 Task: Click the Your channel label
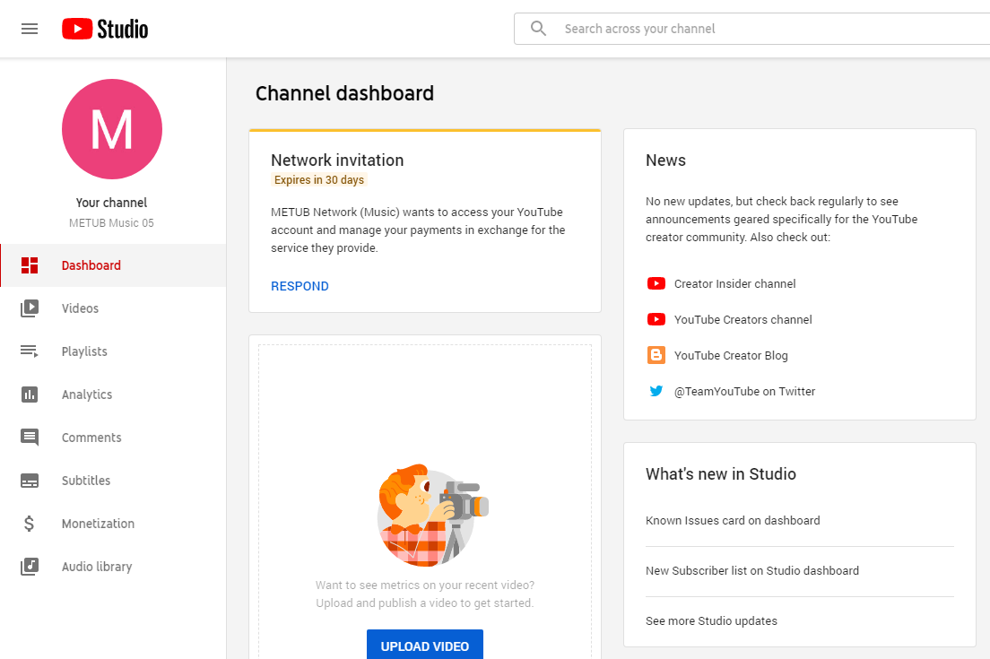point(112,203)
